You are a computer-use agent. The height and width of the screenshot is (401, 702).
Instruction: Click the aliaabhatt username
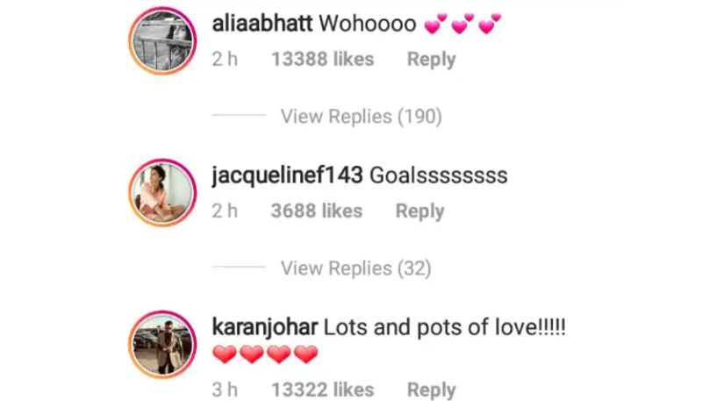pyautogui.click(x=261, y=24)
